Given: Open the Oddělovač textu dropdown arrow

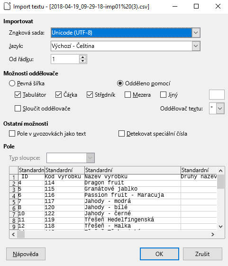Looking at the screenshot, I should coord(220,108).
